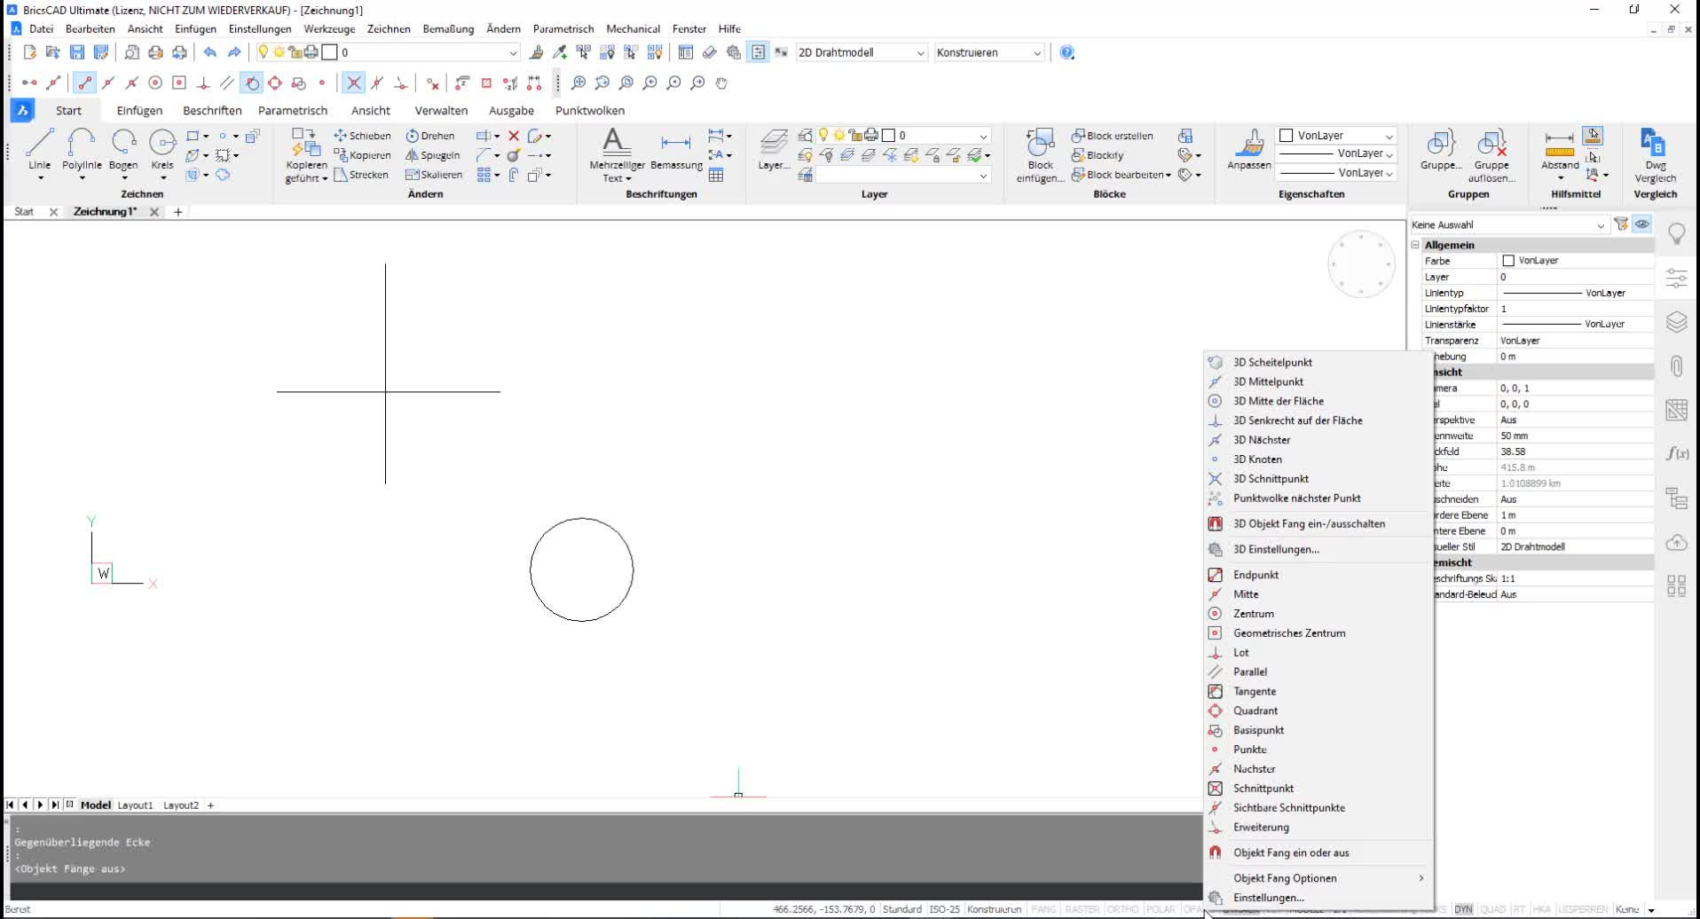This screenshot has height=919, width=1700.
Task: Click the Drehen rotate tool
Action: click(430, 136)
